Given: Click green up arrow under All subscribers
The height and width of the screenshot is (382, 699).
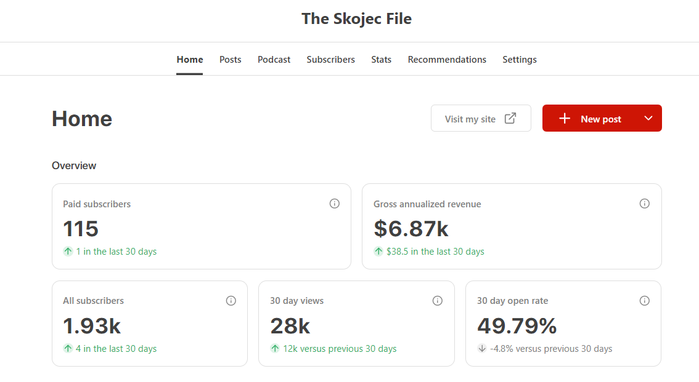Looking at the screenshot, I should coord(68,348).
